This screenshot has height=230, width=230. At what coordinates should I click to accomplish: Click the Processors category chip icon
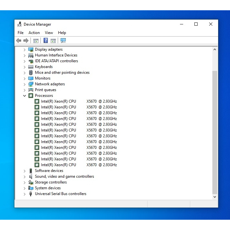coord(31,96)
